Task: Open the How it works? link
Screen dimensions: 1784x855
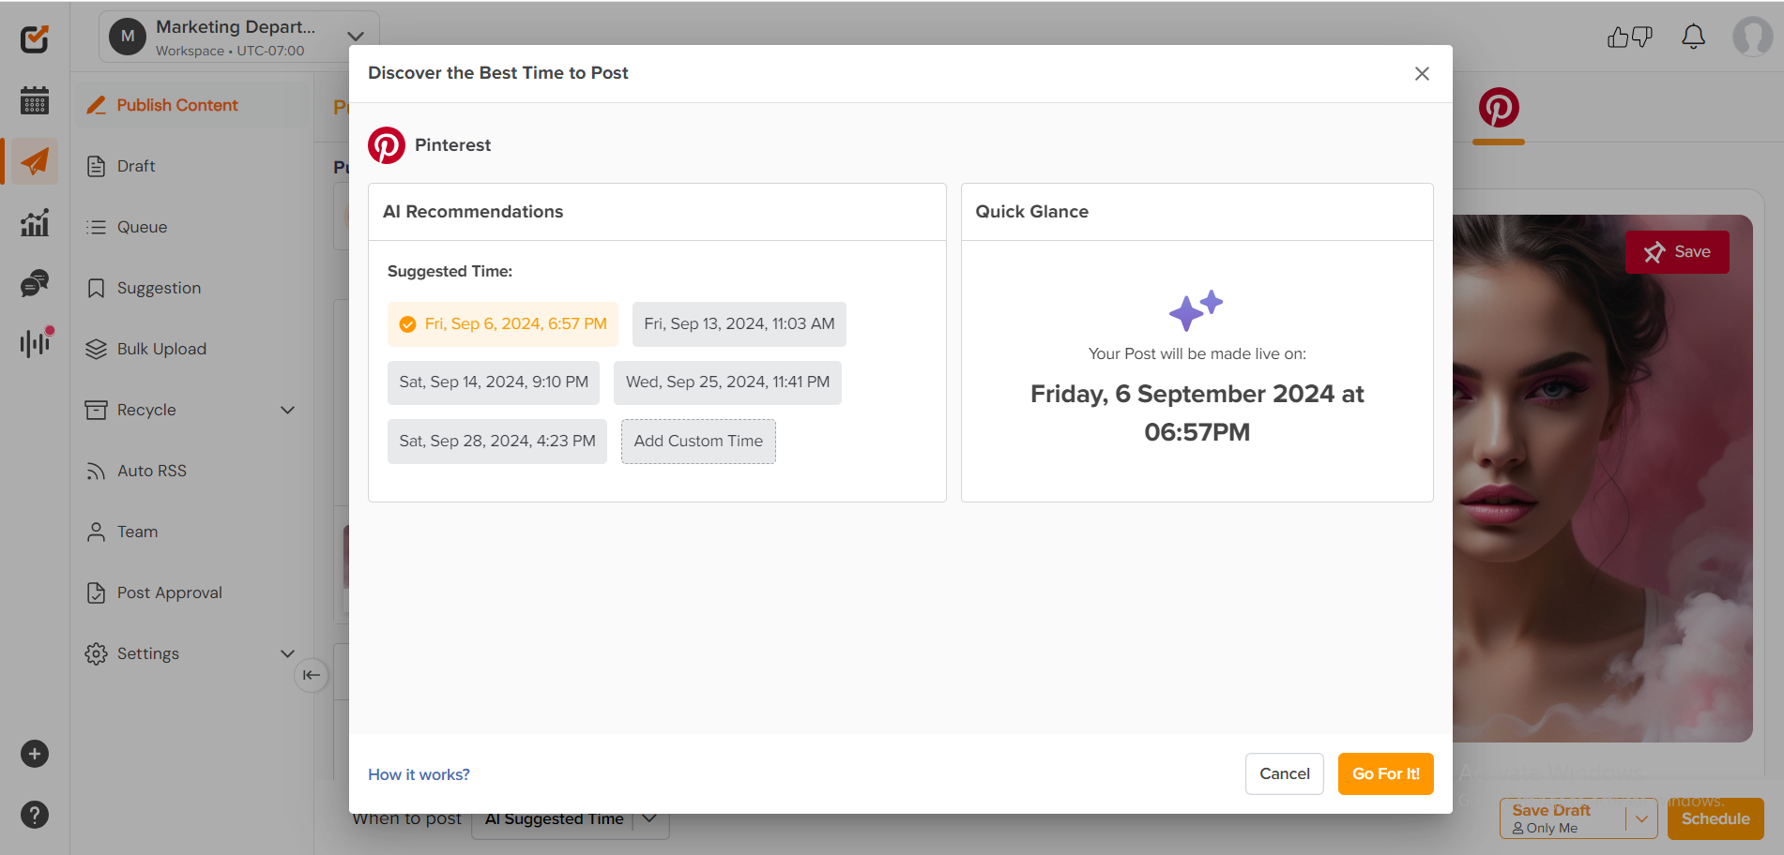Action: coord(419,774)
